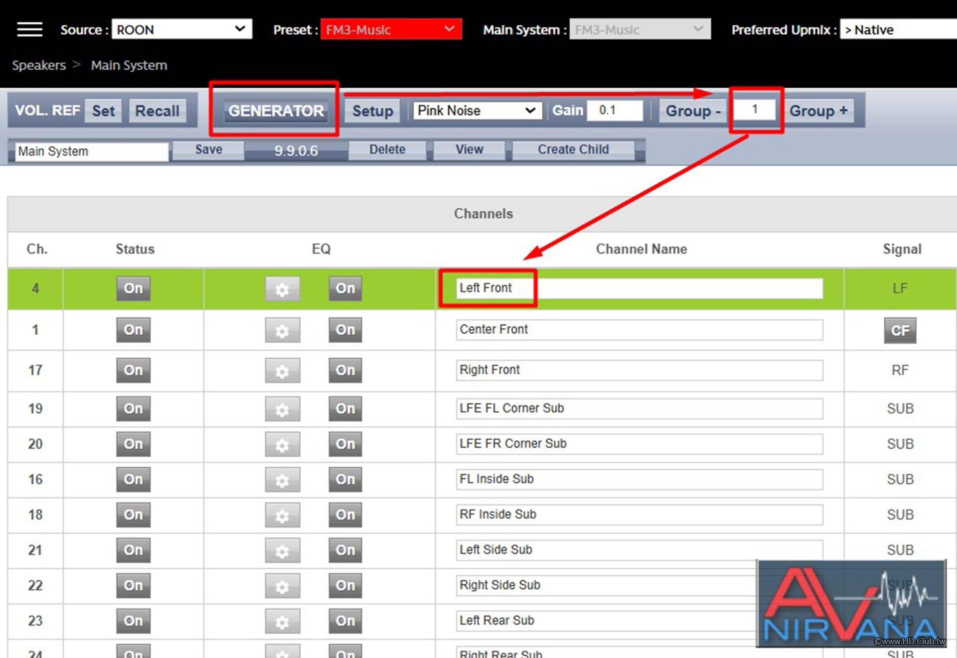Screen dimensions: 957x658
Task: Click the Left Side Sub name field
Action: 639,550
